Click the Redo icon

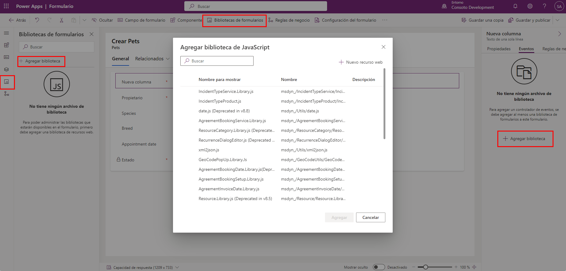tap(49, 20)
